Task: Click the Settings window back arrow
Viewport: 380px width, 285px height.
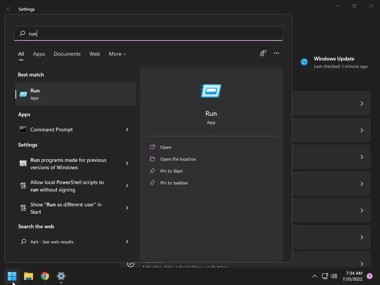Action: [x=9, y=9]
